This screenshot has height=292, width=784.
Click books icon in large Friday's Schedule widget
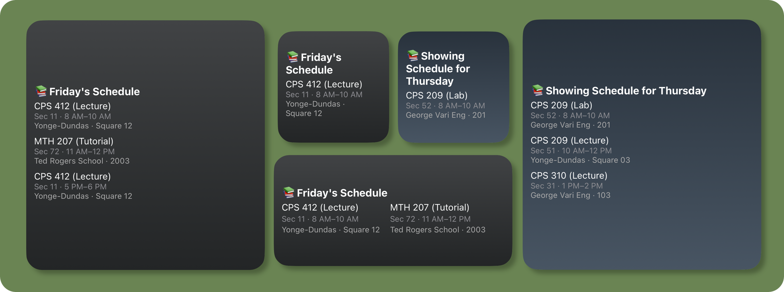coord(41,91)
